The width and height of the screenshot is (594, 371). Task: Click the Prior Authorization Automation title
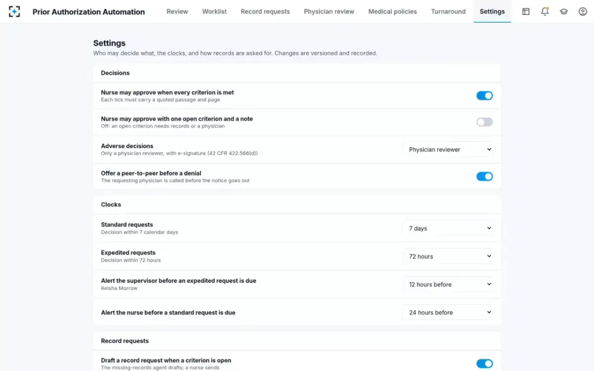[x=89, y=12]
